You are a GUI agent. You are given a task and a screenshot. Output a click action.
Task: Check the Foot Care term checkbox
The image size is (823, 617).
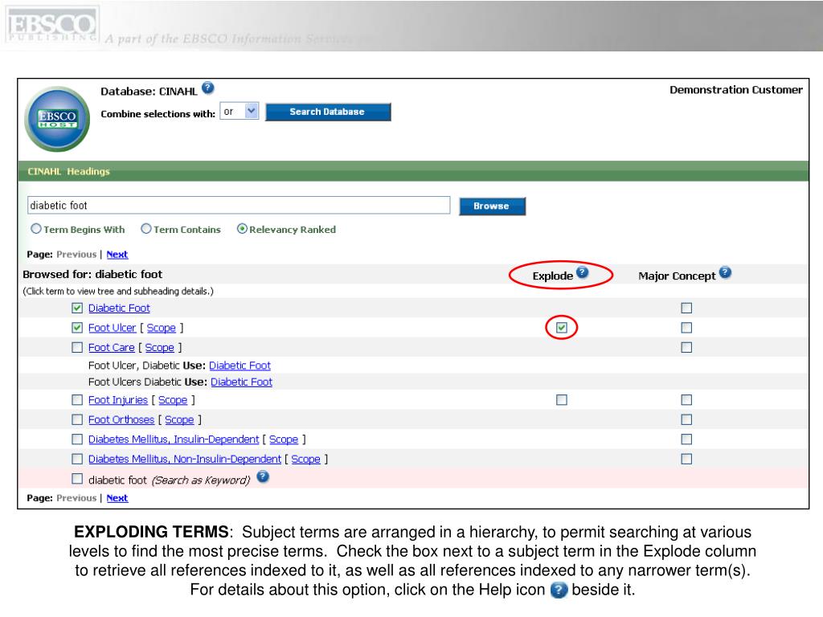click(x=77, y=347)
